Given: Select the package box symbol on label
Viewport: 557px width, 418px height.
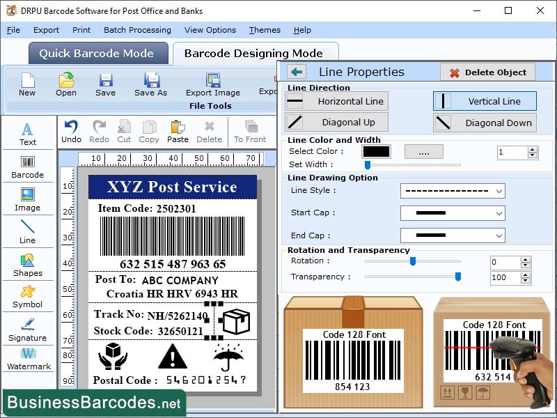Looking at the screenshot, I should 236,321.
